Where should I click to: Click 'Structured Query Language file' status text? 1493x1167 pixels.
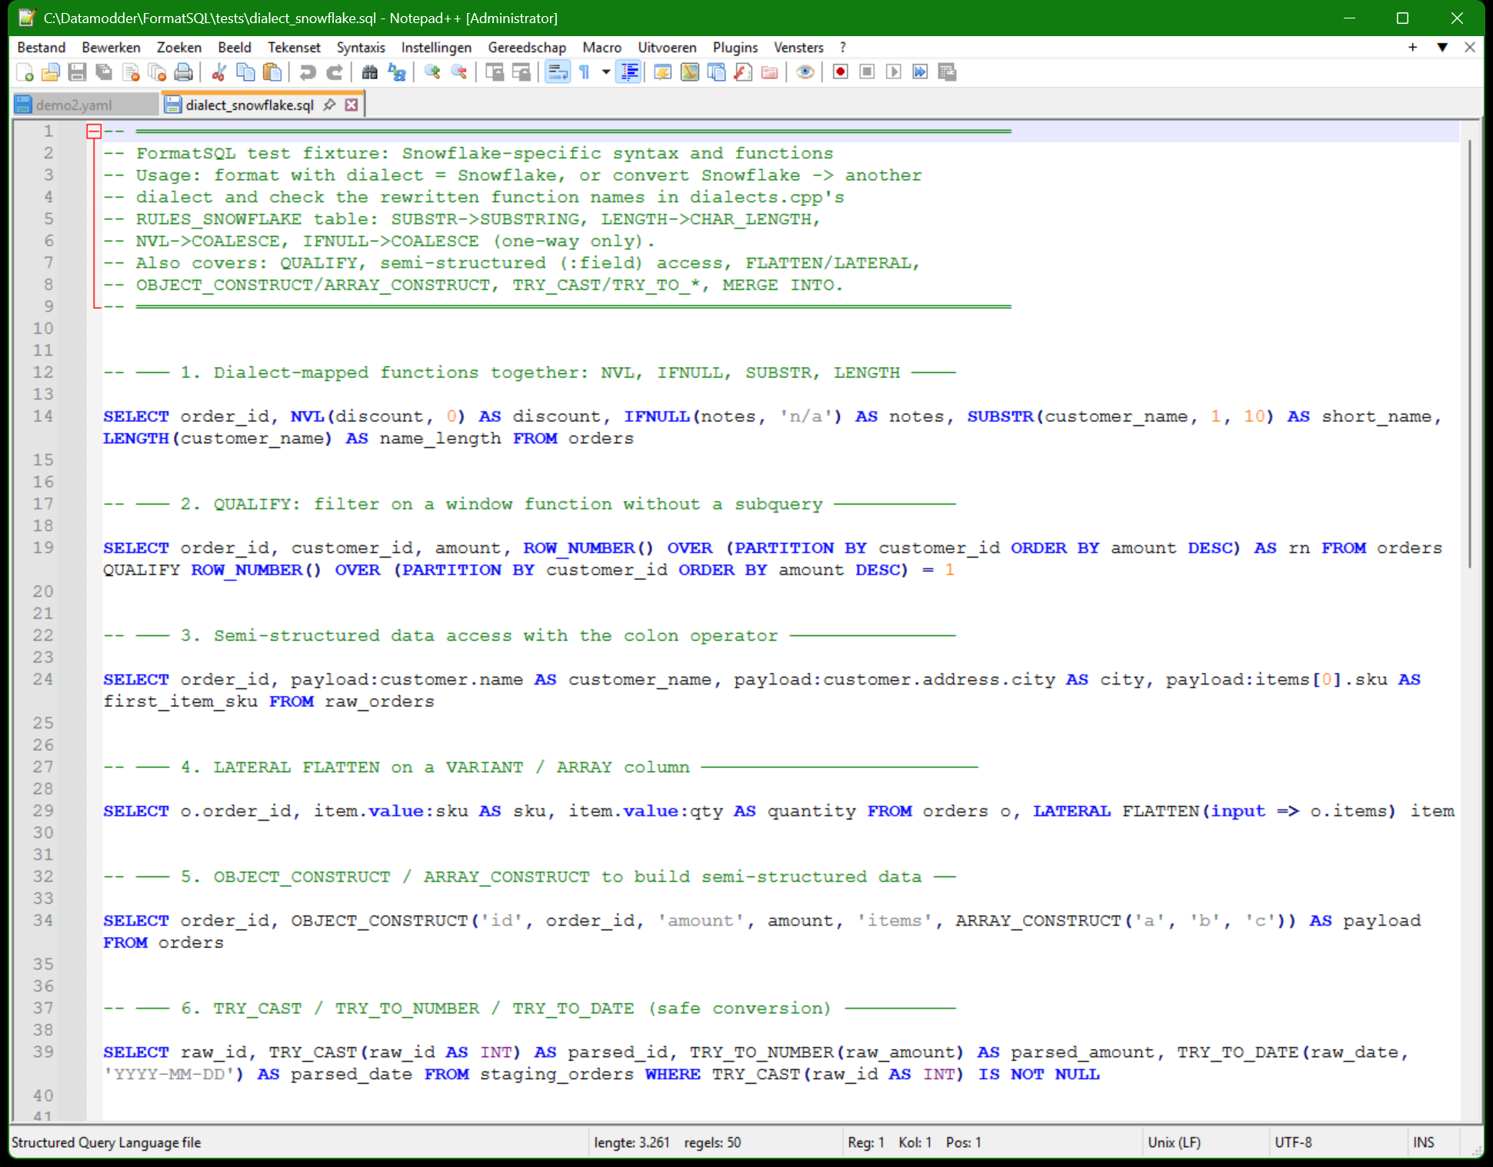106,1142
